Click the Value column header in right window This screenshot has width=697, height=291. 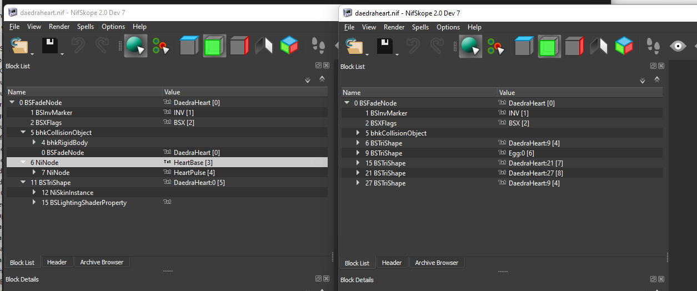580,93
